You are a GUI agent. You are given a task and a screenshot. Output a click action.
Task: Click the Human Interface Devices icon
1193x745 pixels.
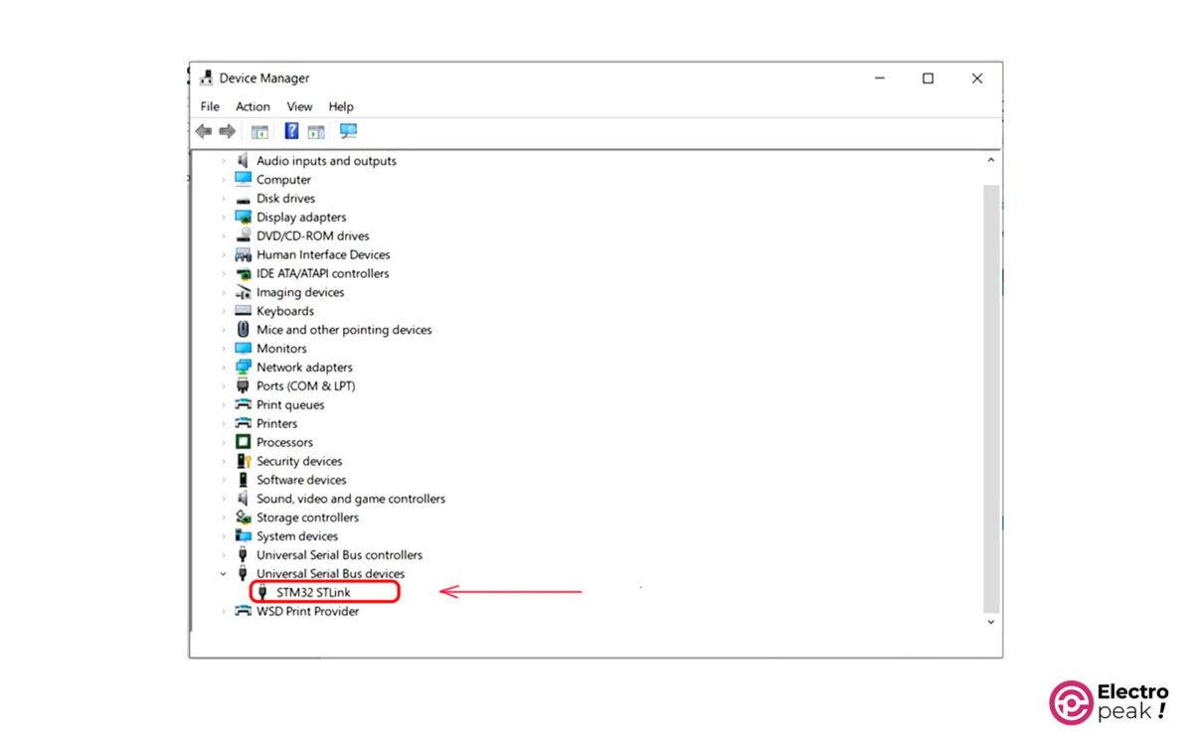pos(243,255)
